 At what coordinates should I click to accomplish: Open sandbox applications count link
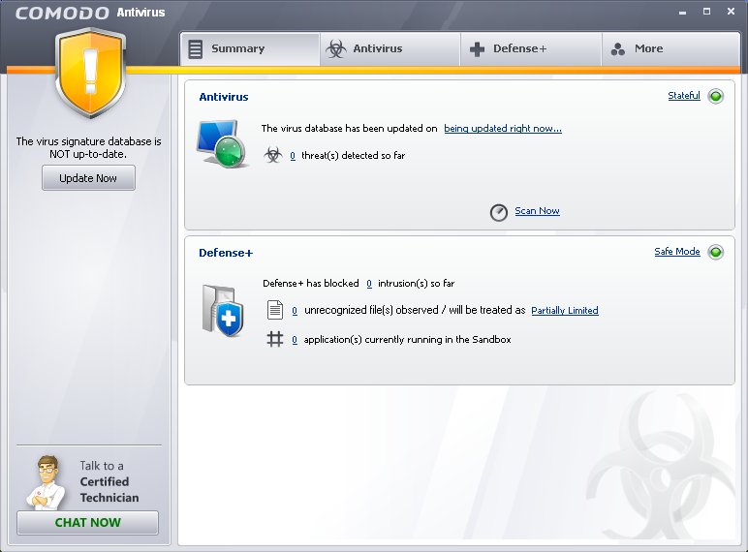click(x=295, y=339)
